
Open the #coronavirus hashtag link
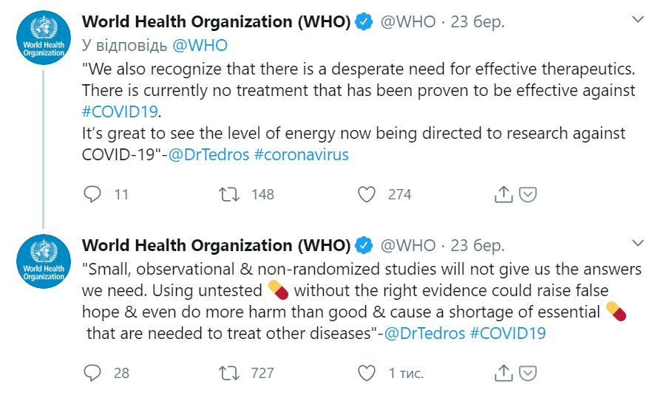tap(302, 154)
